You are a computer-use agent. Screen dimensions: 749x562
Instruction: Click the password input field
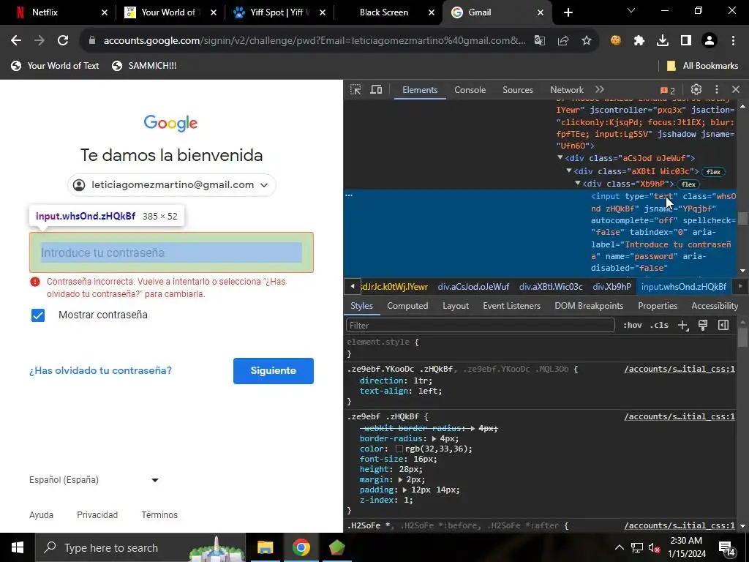tap(171, 252)
